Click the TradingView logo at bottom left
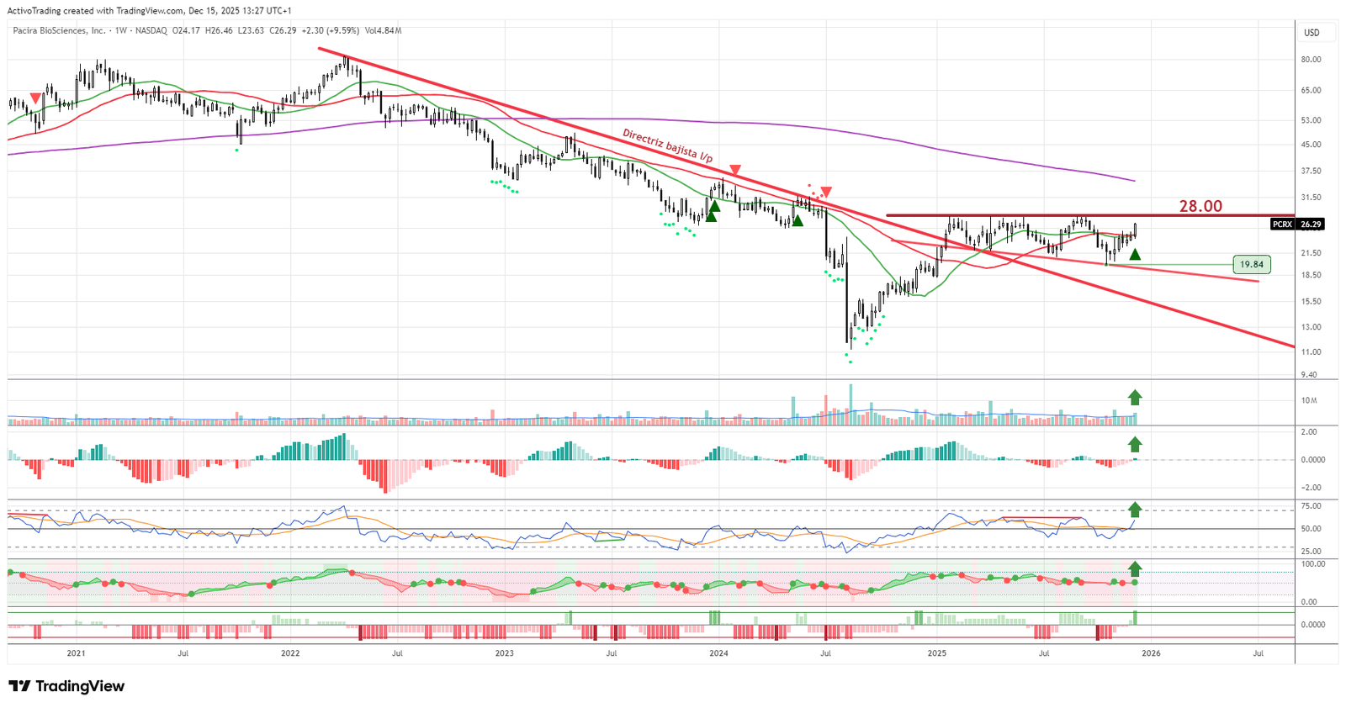Image resolution: width=1346 pixels, height=708 pixels. [x=67, y=686]
